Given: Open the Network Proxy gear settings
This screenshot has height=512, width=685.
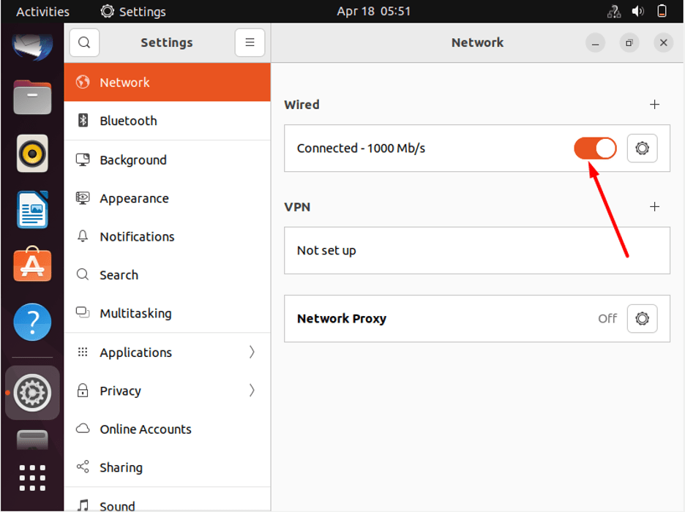Looking at the screenshot, I should pyautogui.click(x=642, y=318).
